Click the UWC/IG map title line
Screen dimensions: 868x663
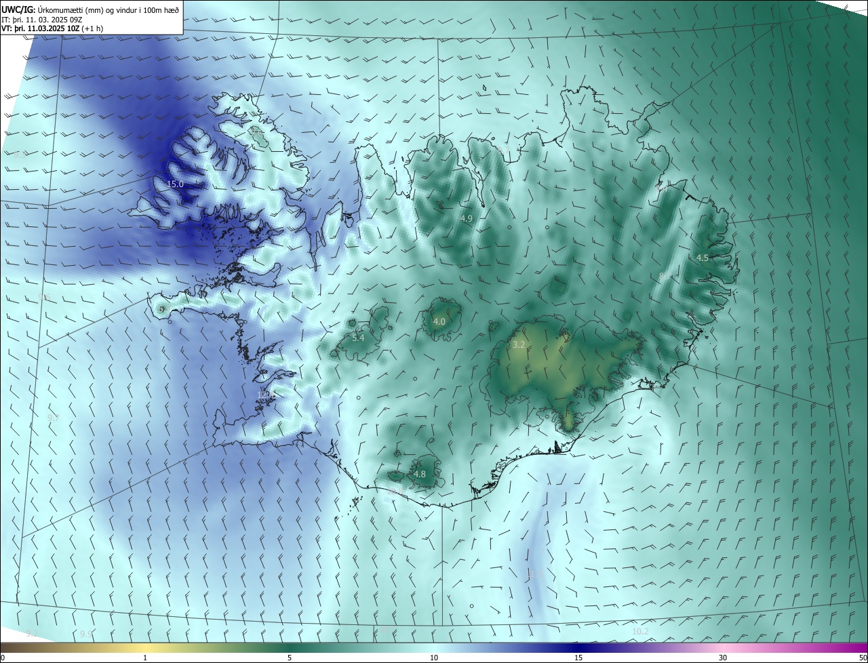pos(90,9)
